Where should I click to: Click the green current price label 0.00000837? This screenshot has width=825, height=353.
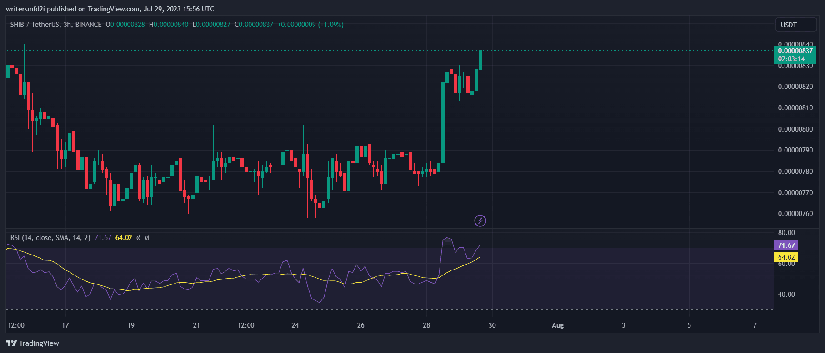click(x=795, y=51)
